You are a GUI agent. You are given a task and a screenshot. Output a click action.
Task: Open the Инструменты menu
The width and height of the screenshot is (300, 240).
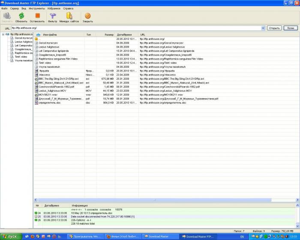(x=37, y=8)
